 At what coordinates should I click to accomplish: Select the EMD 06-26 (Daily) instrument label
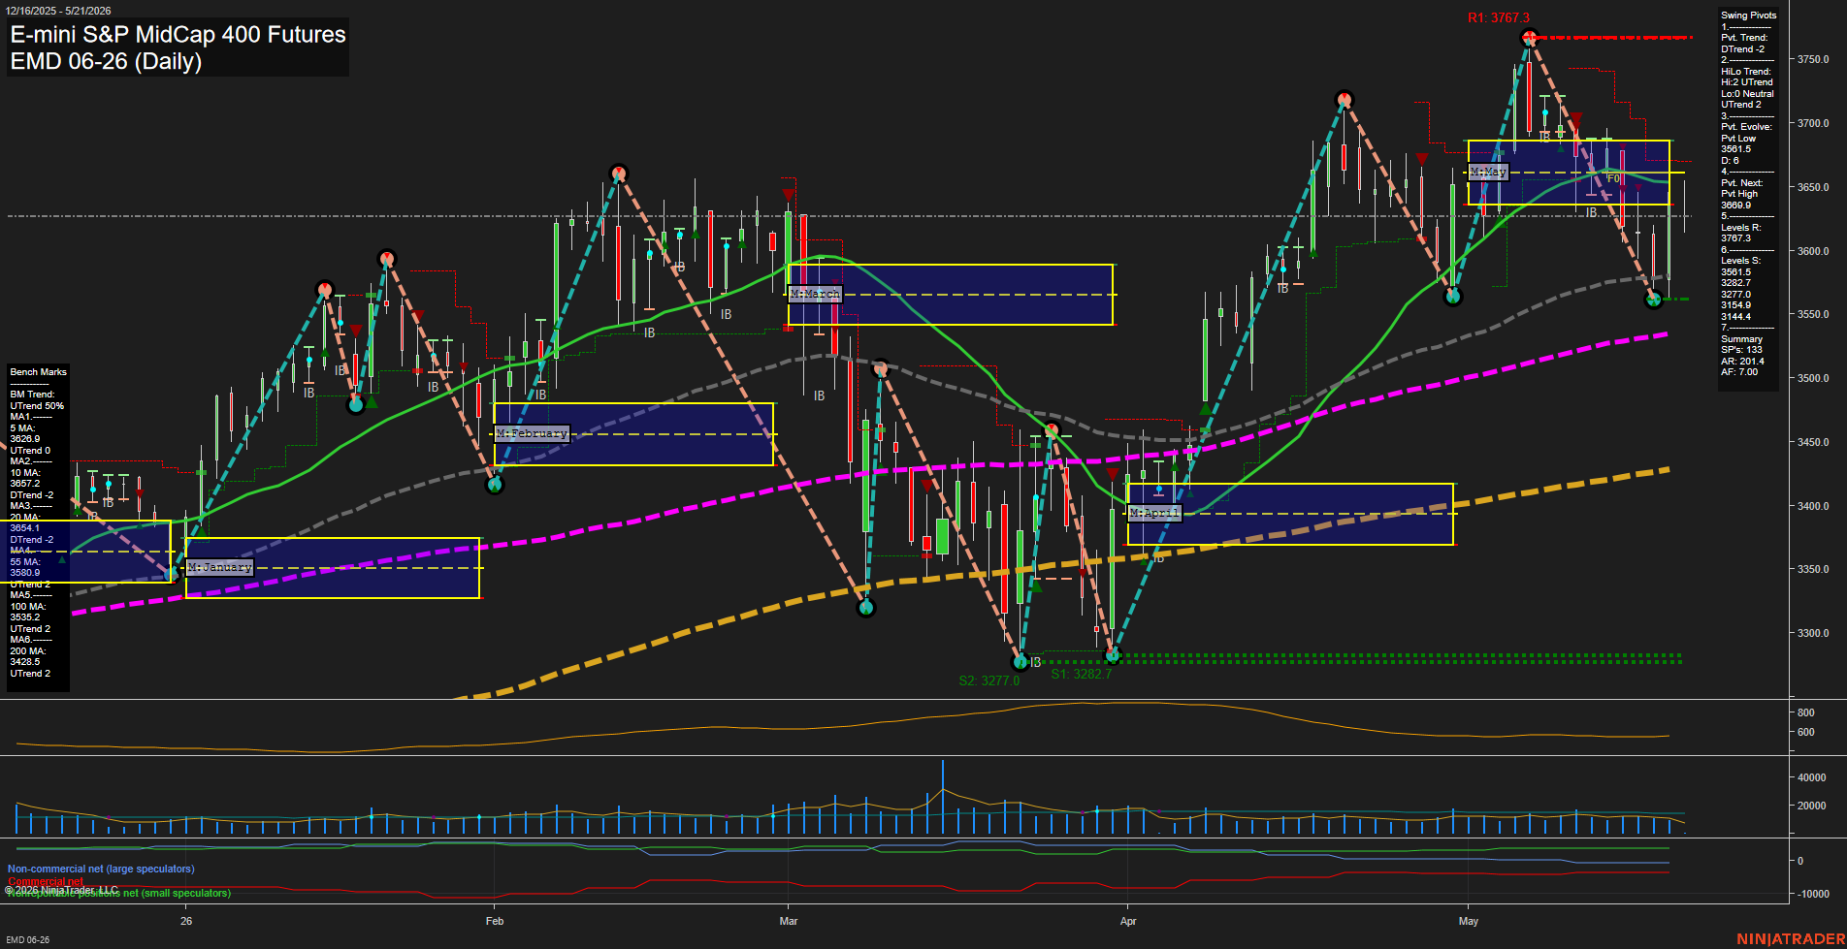[106, 61]
